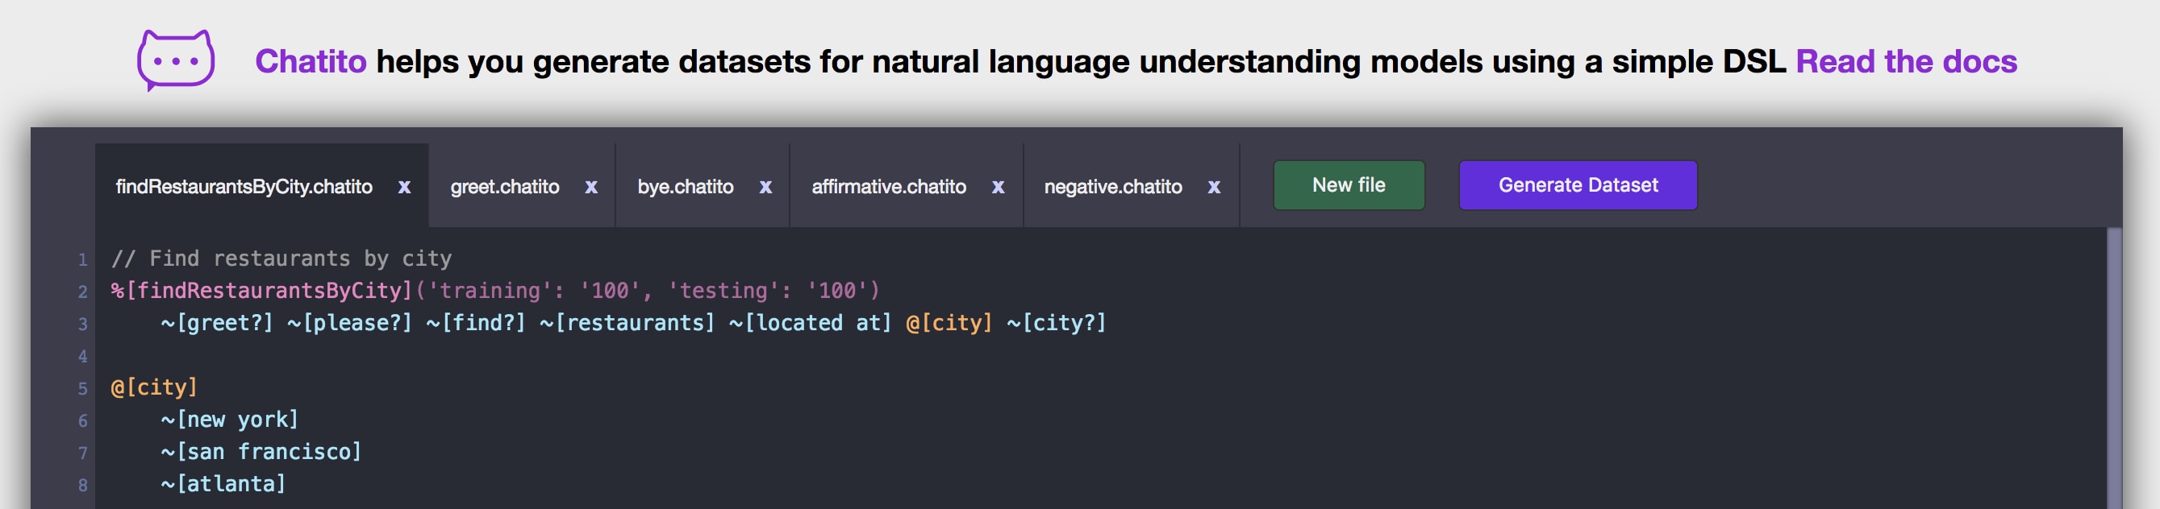
Task: Close the findRestaurantsByCity.chatito tab
Action: (x=404, y=187)
